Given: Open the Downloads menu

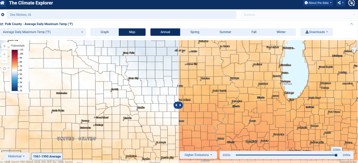Looking at the screenshot, I should [317, 32].
